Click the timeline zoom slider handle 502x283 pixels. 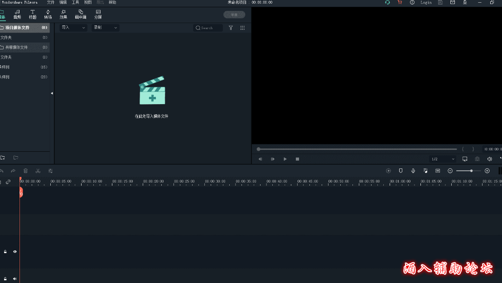[472, 171]
